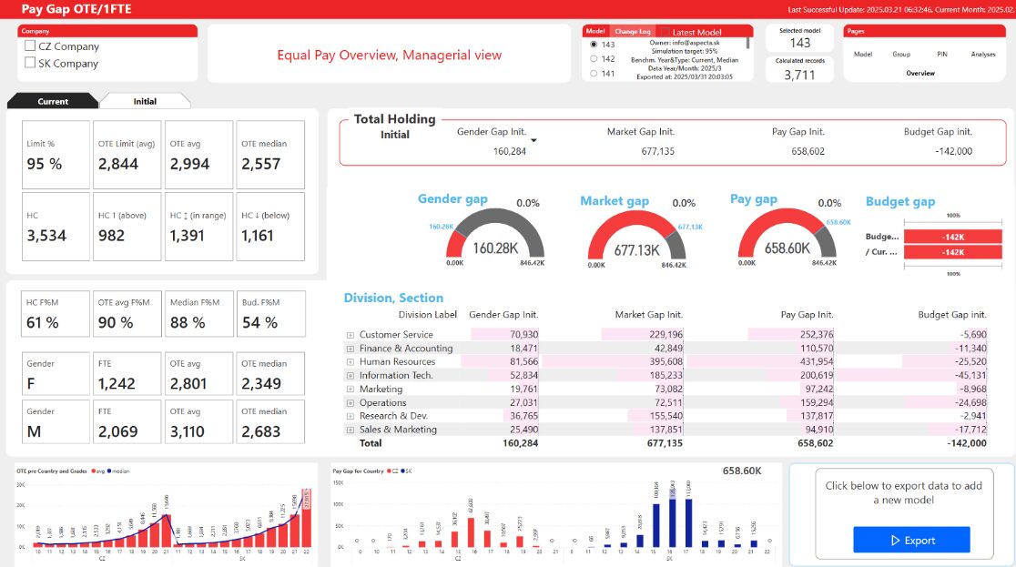Click Customer Service gender gap 70,930

pyautogui.click(x=523, y=335)
